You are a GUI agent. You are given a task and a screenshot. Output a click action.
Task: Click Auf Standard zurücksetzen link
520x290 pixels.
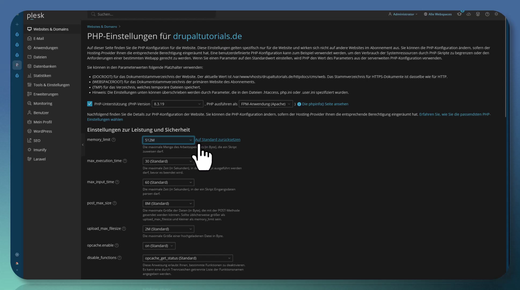coord(218,140)
